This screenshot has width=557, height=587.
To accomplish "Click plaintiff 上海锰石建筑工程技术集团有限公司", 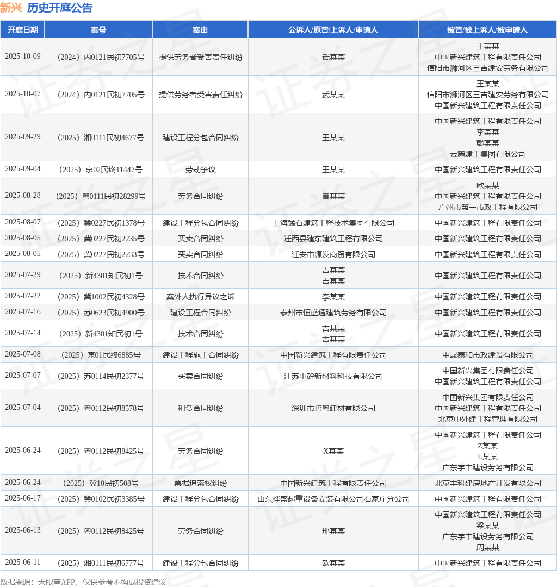I will (333, 223).
